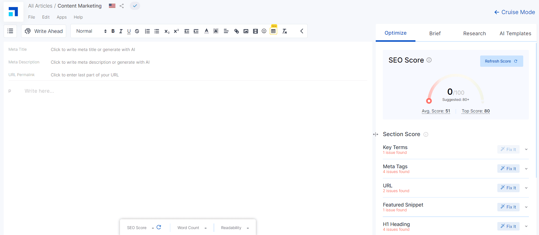Viewport: 539px width, 235px height.
Task: Open the Help menu
Action: pos(78,17)
